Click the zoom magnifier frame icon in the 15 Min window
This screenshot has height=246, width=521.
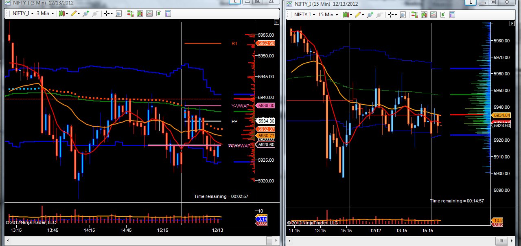(x=403, y=14)
